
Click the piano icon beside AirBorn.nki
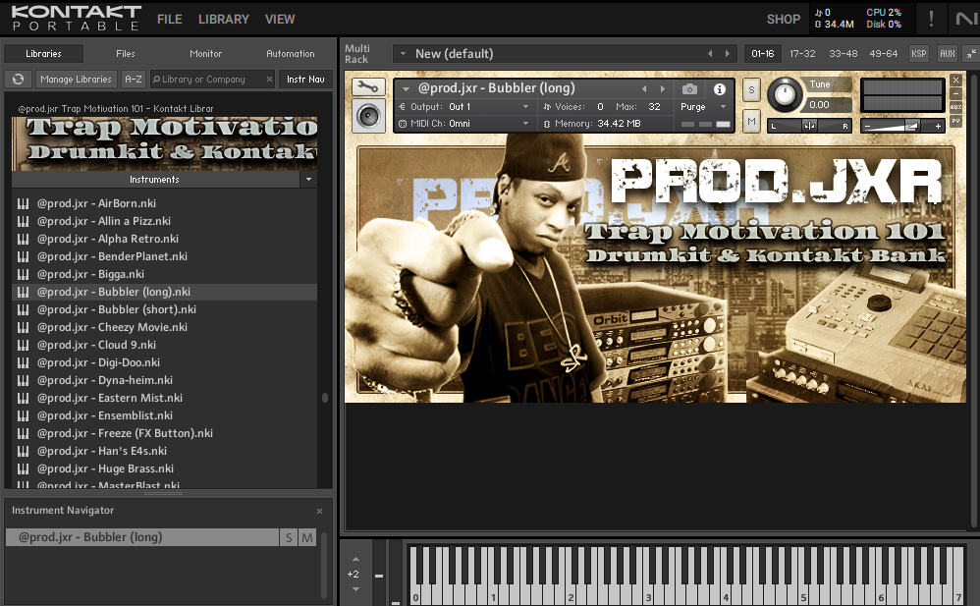[x=24, y=203]
